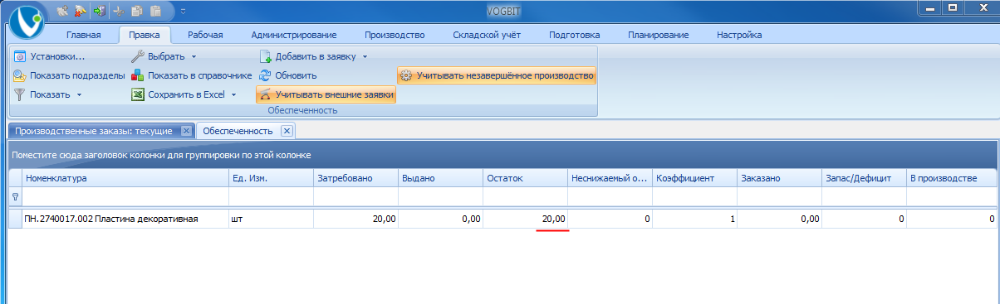Expand the Показать dropdown arrow
This screenshot has width=1000, height=304.
point(79,94)
